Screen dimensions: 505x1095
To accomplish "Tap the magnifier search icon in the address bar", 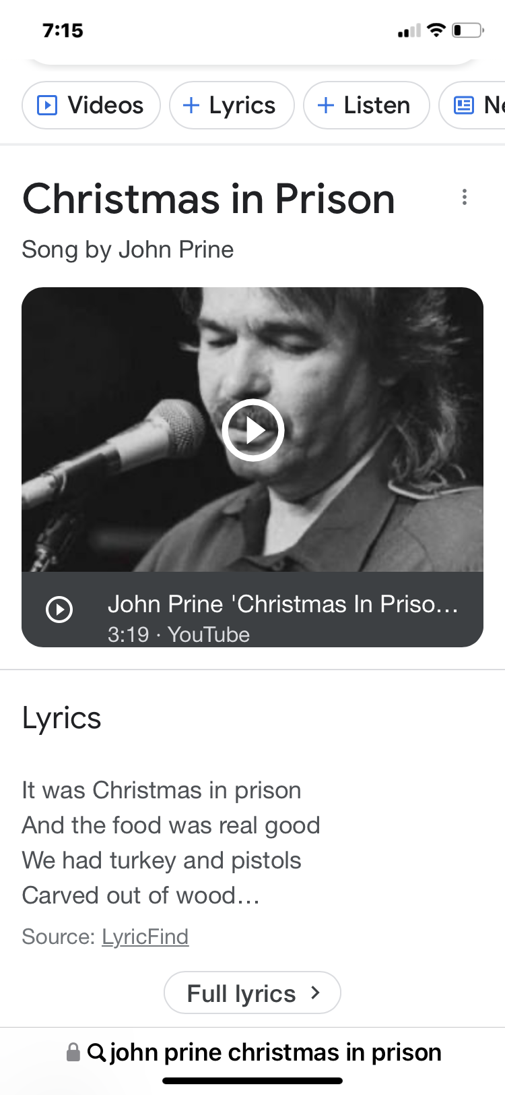I will [x=96, y=1052].
